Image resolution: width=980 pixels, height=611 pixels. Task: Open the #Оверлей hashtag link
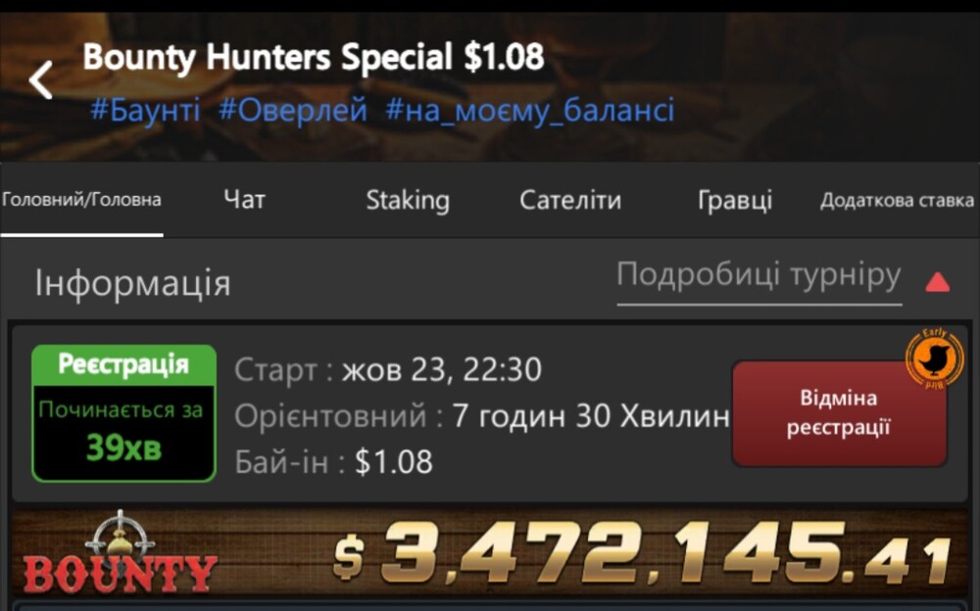click(x=293, y=110)
